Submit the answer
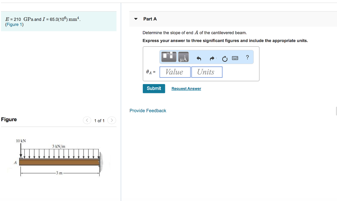The height and width of the screenshot is (201, 337). tap(154, 88)
